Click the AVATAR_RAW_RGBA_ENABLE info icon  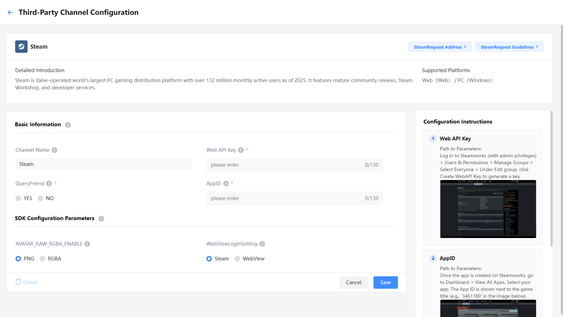coord(87,244)
